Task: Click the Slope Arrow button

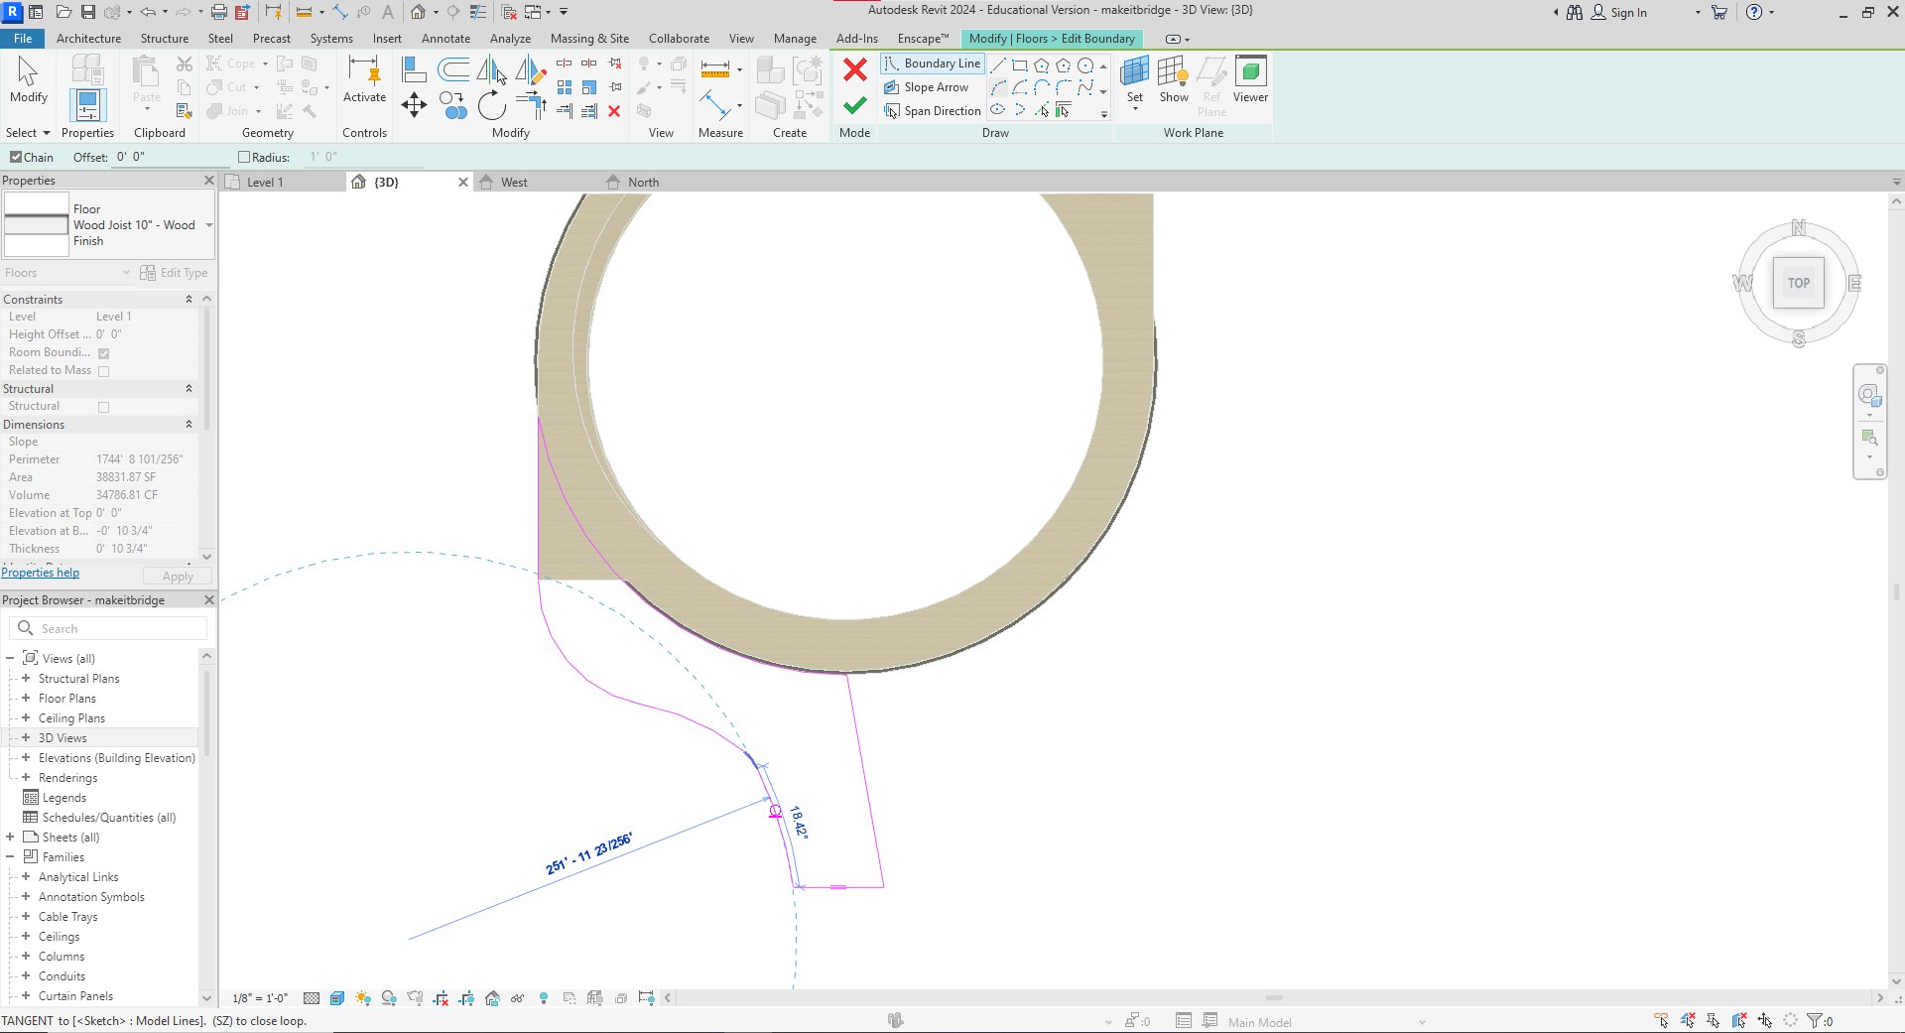Action: point(926,87)
